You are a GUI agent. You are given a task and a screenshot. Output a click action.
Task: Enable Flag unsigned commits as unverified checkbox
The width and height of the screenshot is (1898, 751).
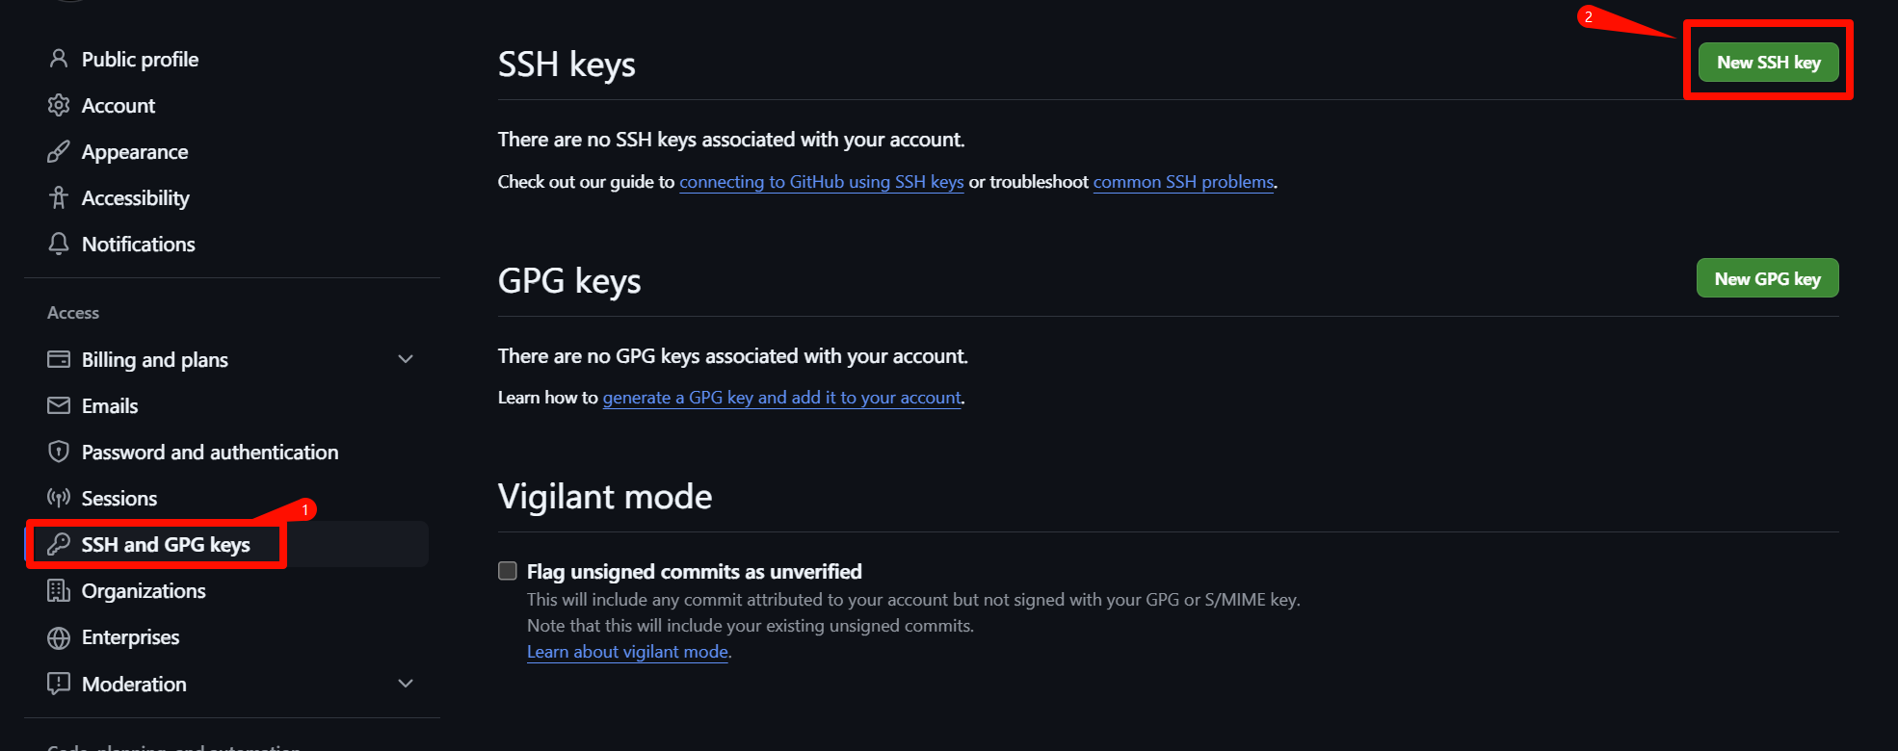pos(508,571)
